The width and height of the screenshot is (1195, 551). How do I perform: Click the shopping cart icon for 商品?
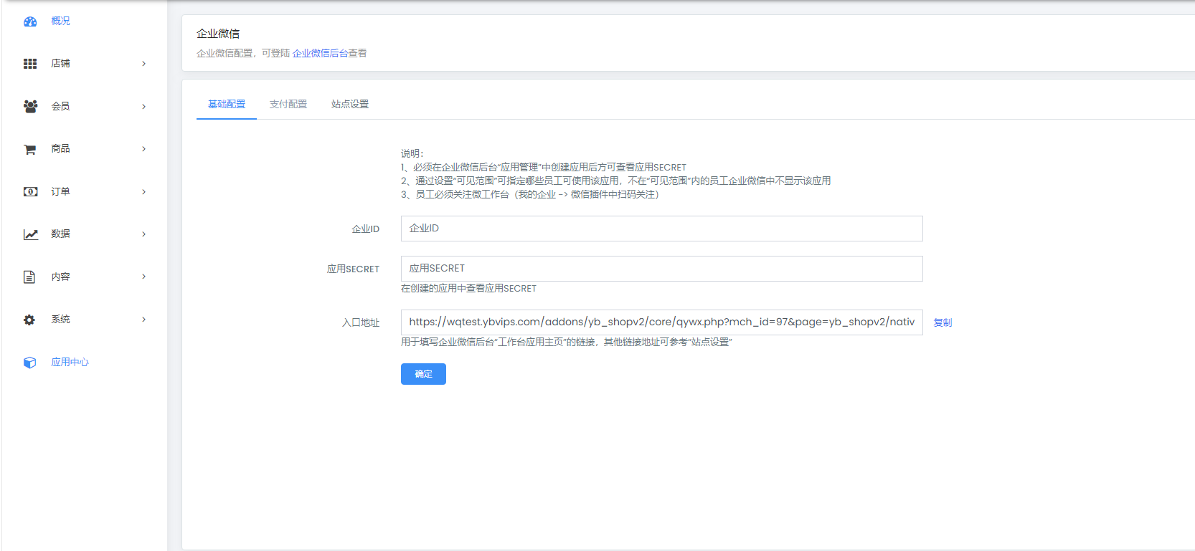30,149
